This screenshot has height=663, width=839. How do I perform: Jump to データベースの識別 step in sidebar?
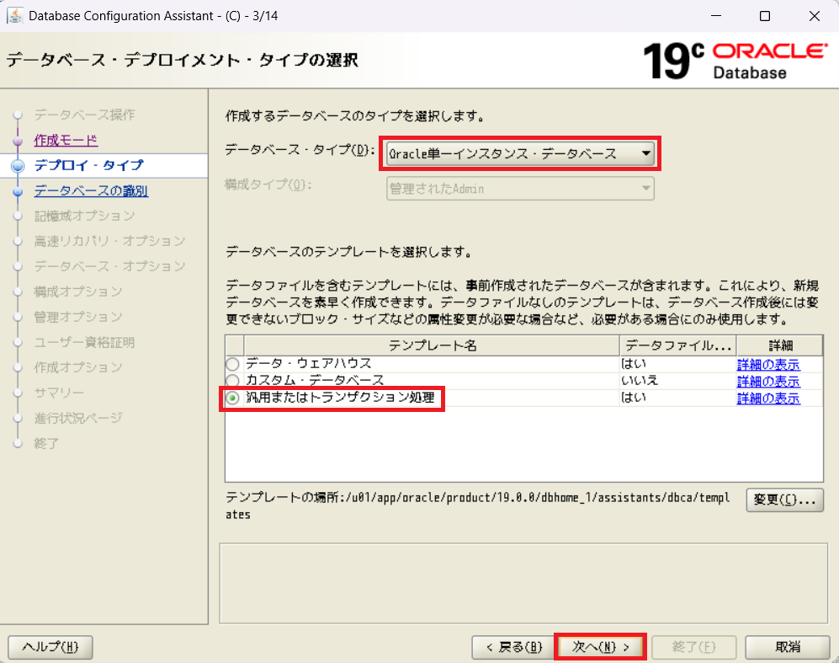pyautogui.click(x=91, y=191)
